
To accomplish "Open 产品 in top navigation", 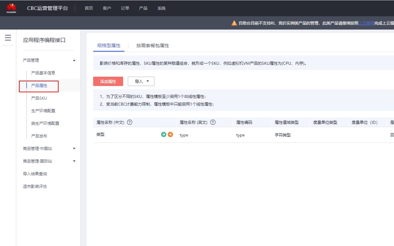I will (143, 8).
